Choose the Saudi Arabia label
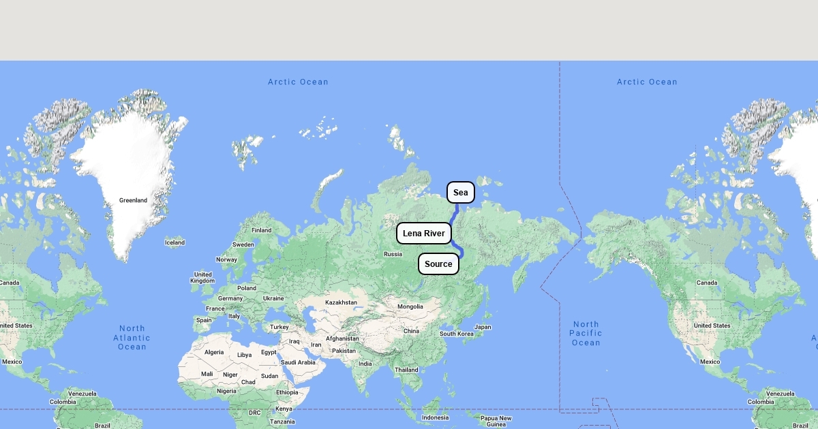The width and height of the screenshot is (818, 429). pyautogui.click(x=298, y=362)
